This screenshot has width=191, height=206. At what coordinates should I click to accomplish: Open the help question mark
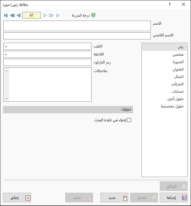170,5
